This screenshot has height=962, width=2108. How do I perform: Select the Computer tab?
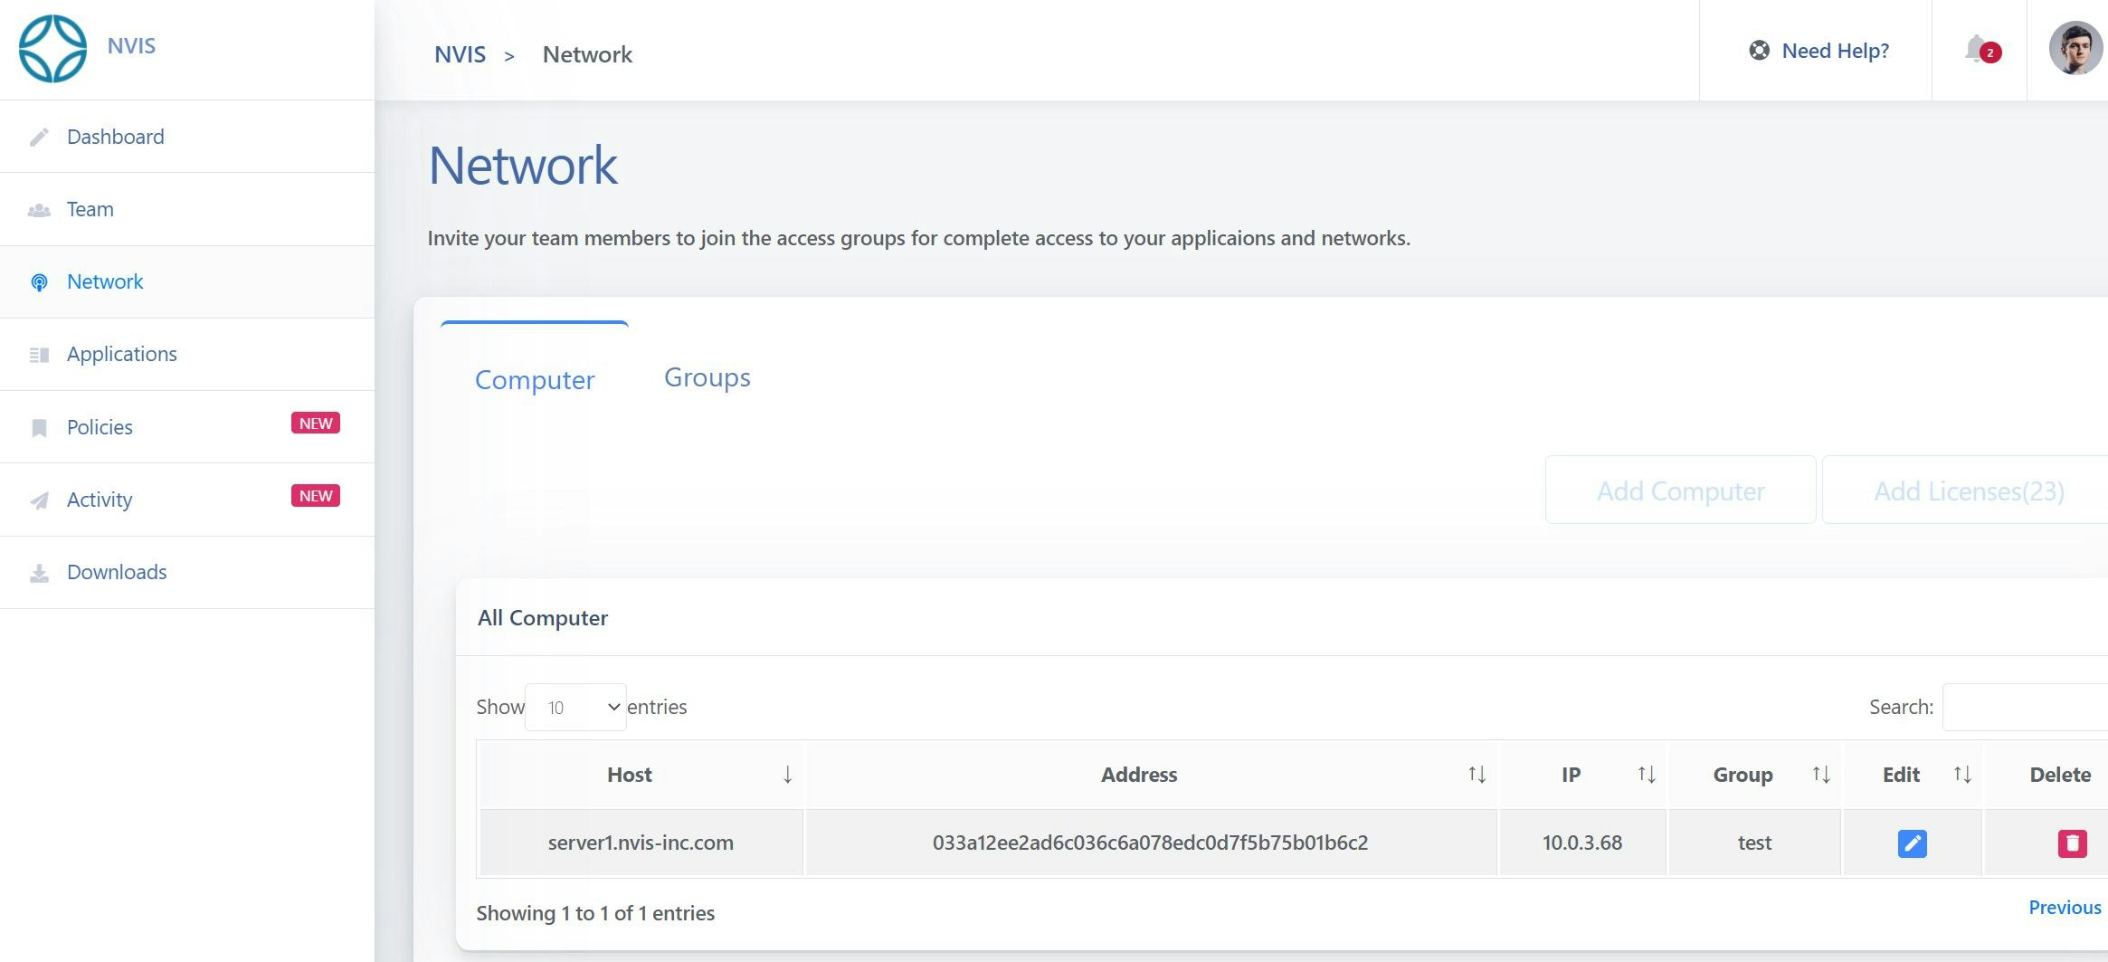pos(535,380)
